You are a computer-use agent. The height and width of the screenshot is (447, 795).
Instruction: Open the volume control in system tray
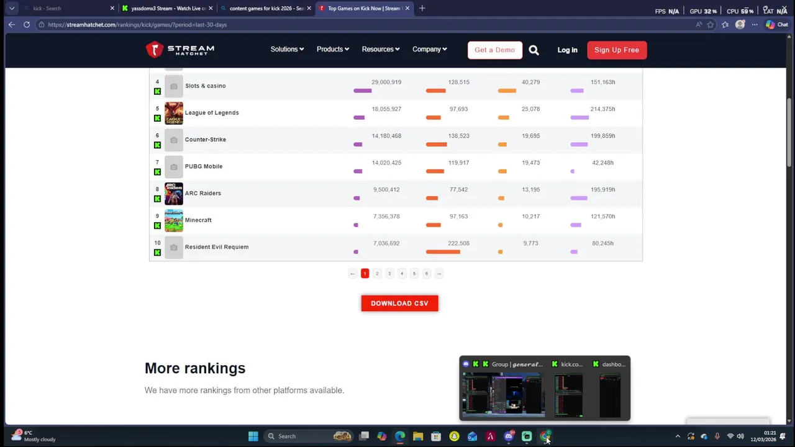[740, 436]
